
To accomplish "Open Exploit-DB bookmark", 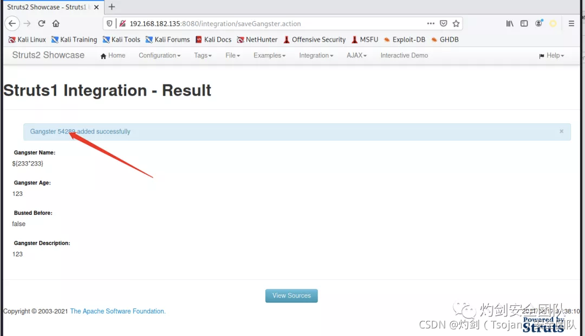I will [x=405, y=39].
